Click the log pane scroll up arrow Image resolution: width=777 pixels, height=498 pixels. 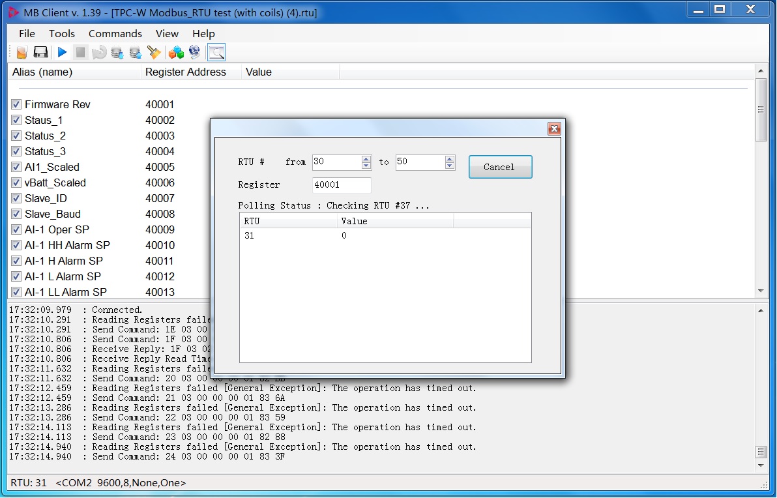(x=761, y=310)
